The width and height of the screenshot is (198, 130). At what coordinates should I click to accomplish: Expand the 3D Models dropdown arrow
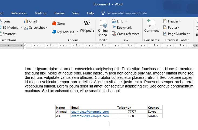point(21,27)
